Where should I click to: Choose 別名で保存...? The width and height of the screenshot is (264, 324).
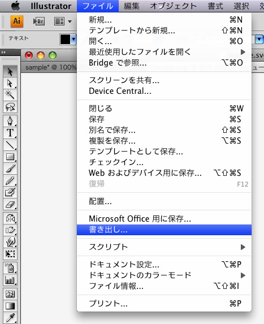coord(165,130)
